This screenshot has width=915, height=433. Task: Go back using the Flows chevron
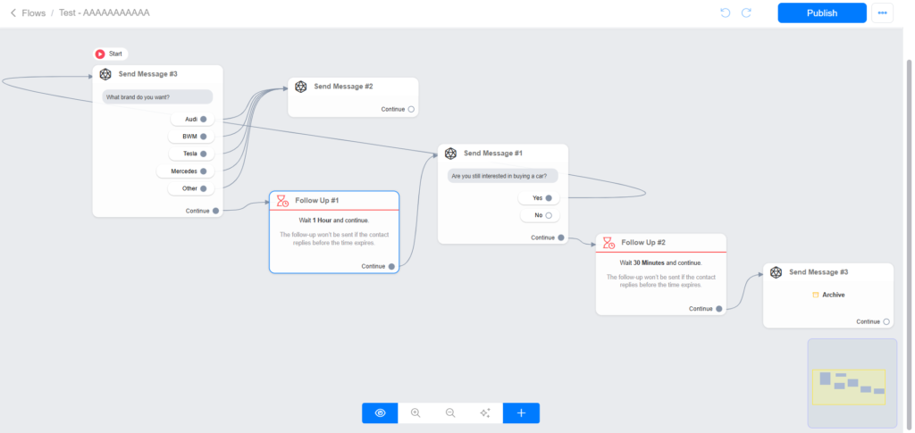coord(13,13)
